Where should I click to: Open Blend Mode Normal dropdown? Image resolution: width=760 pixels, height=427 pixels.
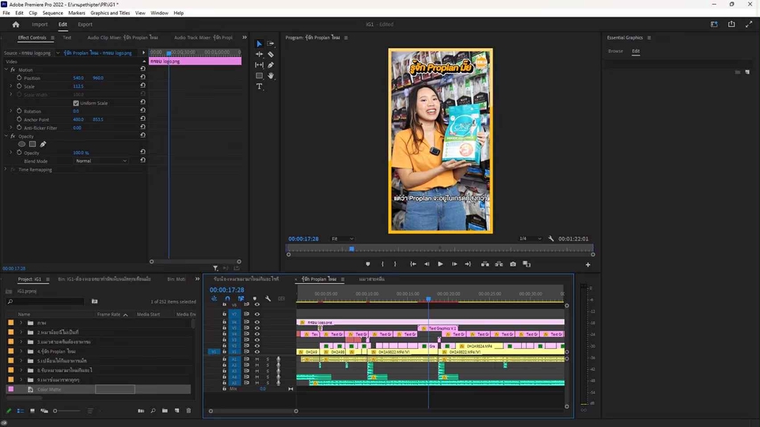(x=101, y=161)
